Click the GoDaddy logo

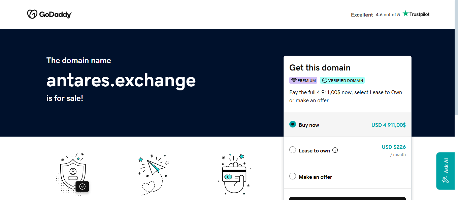tap(49, 14)
